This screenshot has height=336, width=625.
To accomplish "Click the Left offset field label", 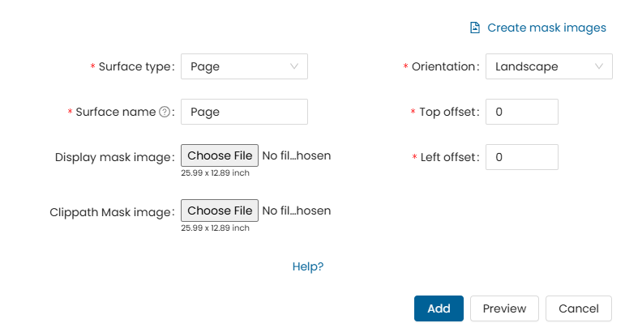I will click(x=450, y=158).
